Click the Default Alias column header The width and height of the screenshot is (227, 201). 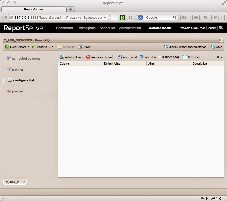pyautogui.click(x=125, y=64)
